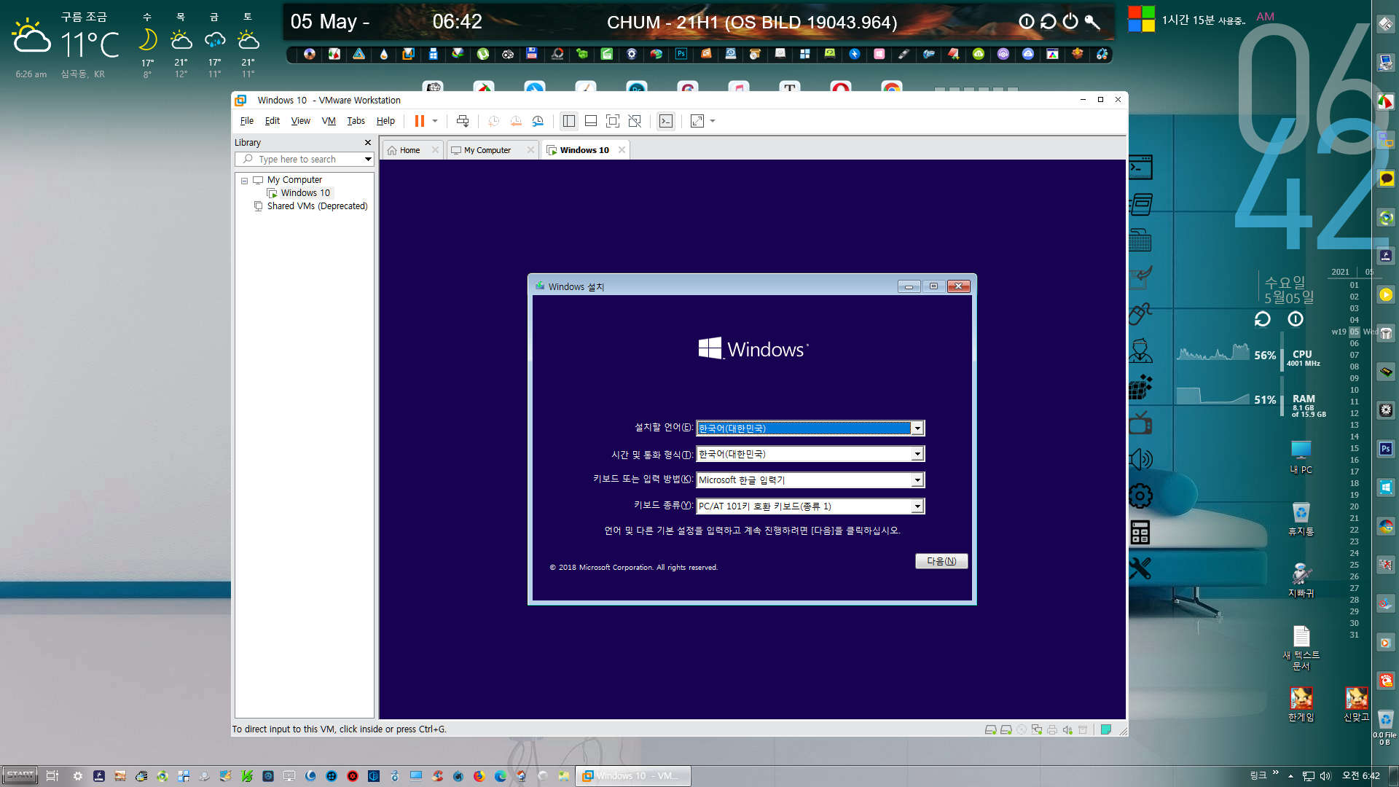Viewport: 1399px width, 787px height.
Task: Select Windows 10 in the Library tree
Action: (305, 193)
